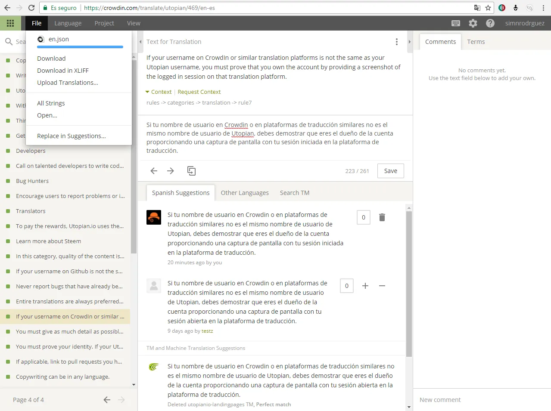Click the copy source icon
Image resolution: width=551 pixels, height=411 pixels.
(x=191, y=171)
